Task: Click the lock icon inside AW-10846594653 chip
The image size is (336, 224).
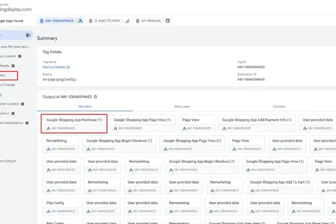Action: click(x=41, y=21)
